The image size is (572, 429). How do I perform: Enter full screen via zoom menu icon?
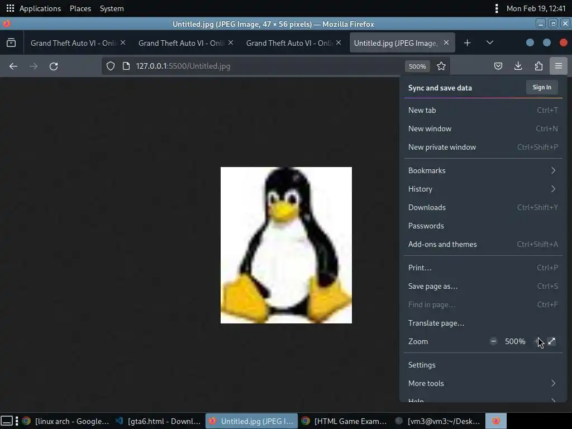551,341
